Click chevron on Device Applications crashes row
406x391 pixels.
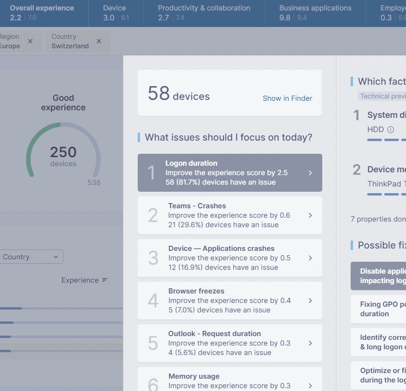point(310,258)
